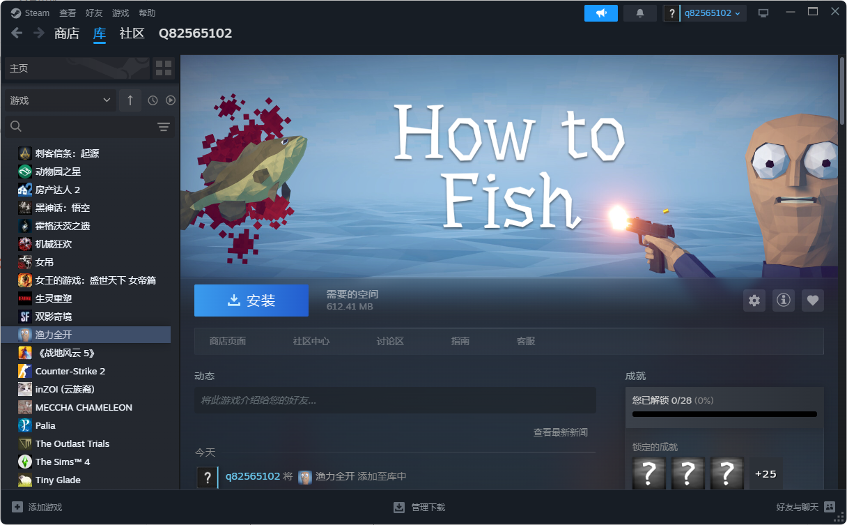Select The Outlast Trials in the library

86,443
